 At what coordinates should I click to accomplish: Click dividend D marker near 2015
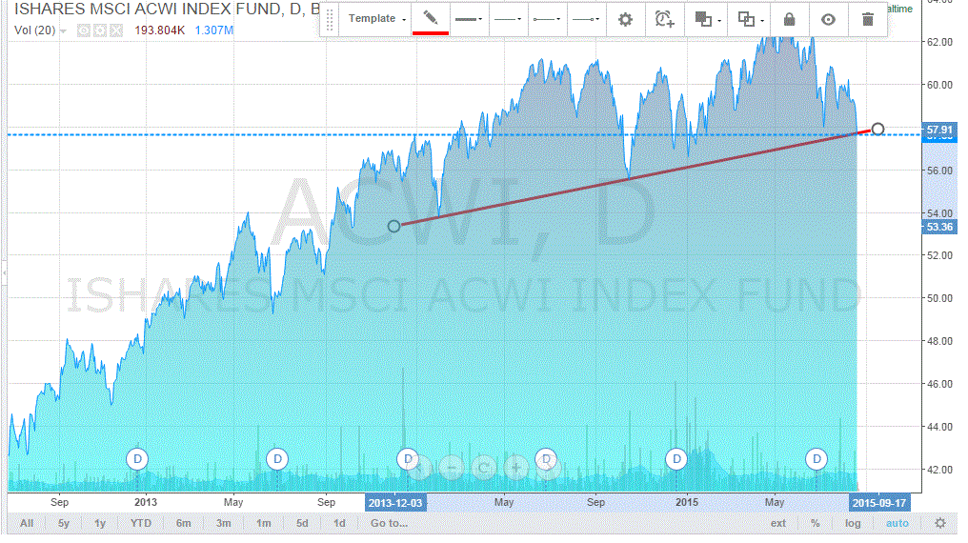point(676,459)
